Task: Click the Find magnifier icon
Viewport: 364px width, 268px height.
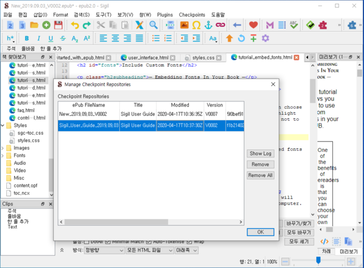Action: [153, 25]
